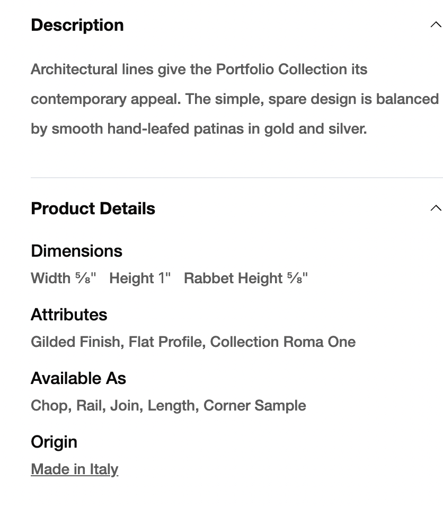Click the Collection Roma One attribute
Screen dimensions: 443x506
(x=282, y=342)
